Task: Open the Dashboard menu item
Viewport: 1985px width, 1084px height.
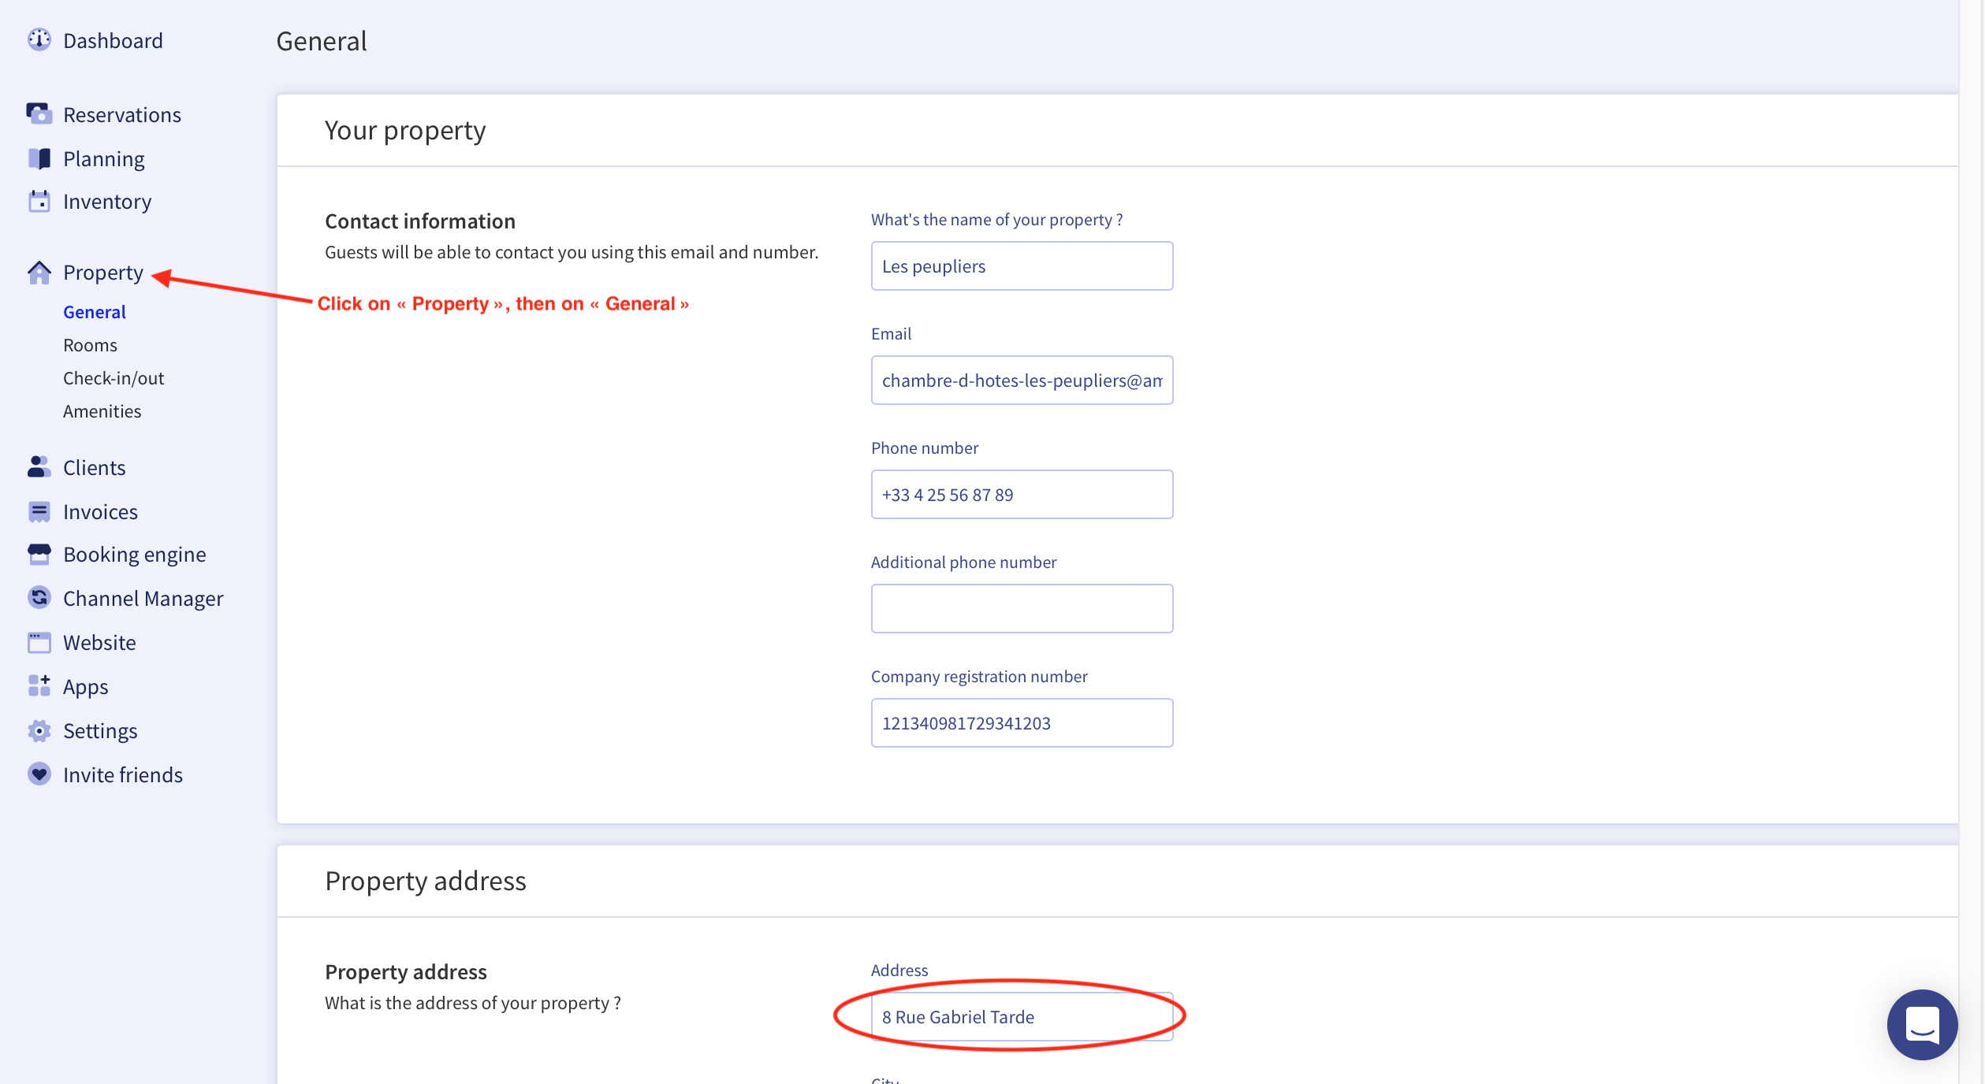Action: click(113, 40)
